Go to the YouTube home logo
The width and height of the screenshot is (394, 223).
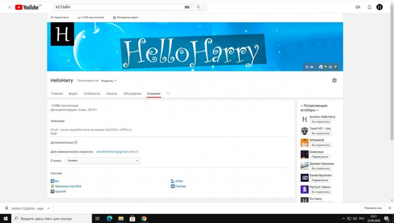(x=27, y=7)
